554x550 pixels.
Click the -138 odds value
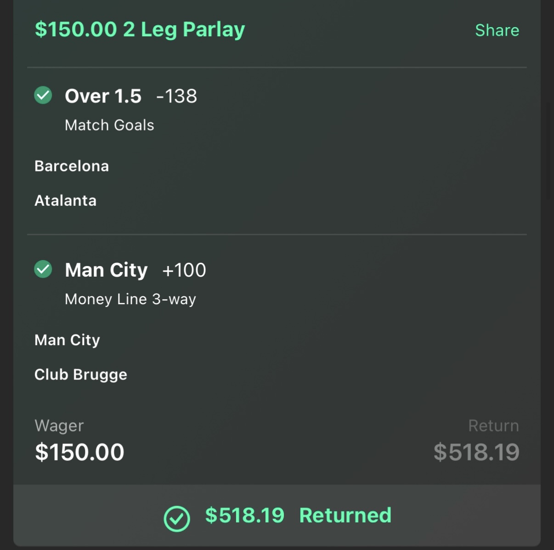[x=176, y=96]
